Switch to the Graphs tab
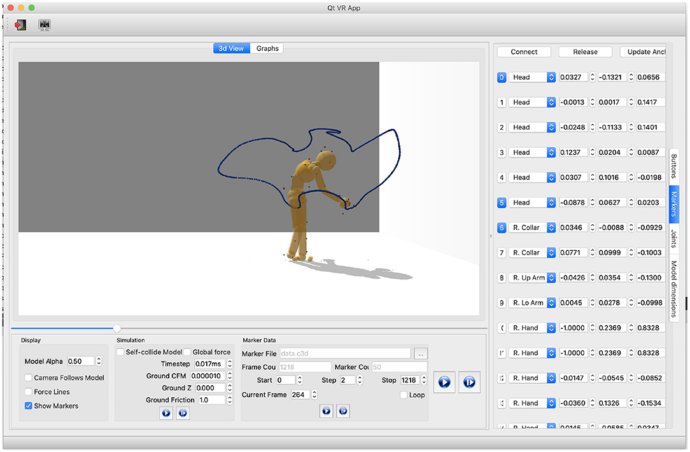This screenshot has height=452, width=690. coord(267,48)
